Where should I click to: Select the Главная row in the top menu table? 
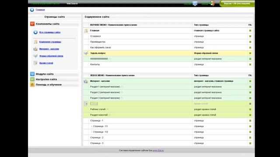pyautogui.click(x=168, y=31)
